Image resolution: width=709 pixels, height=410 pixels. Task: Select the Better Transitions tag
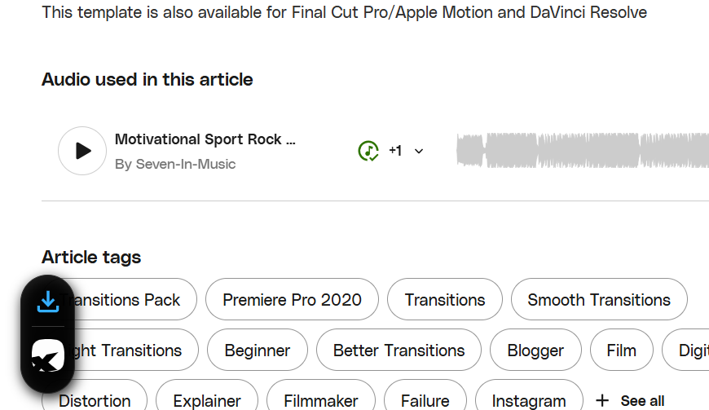(x=399, y=350)
